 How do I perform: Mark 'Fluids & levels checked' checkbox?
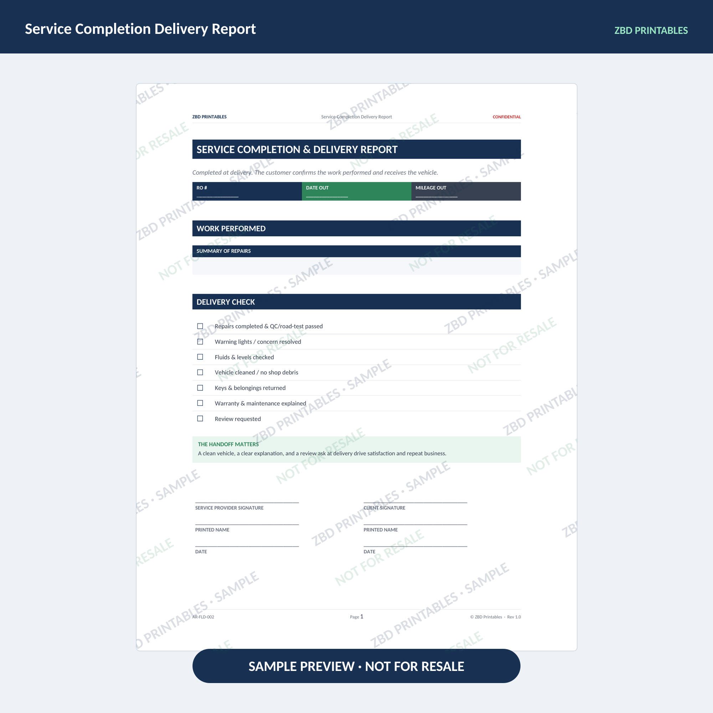[200, 357]
